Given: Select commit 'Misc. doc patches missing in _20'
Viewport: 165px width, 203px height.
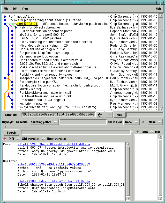Looking at the screenshot, I should (43, 46).
